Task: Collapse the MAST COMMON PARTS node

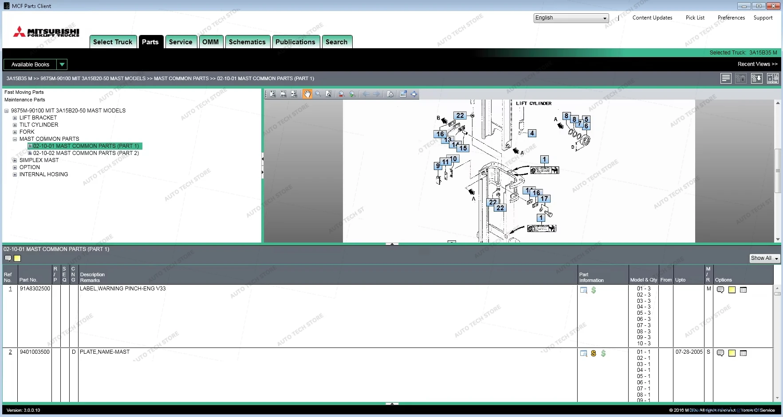Action: [15, 139]
